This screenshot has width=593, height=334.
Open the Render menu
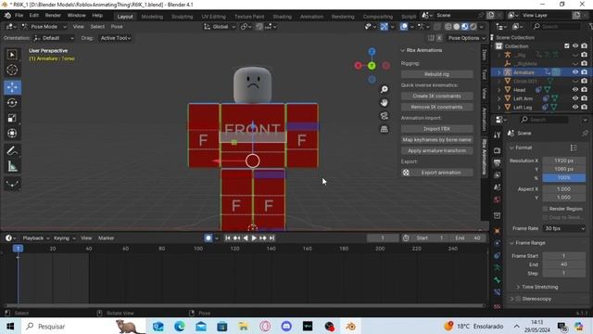click(x=53, y=16)
